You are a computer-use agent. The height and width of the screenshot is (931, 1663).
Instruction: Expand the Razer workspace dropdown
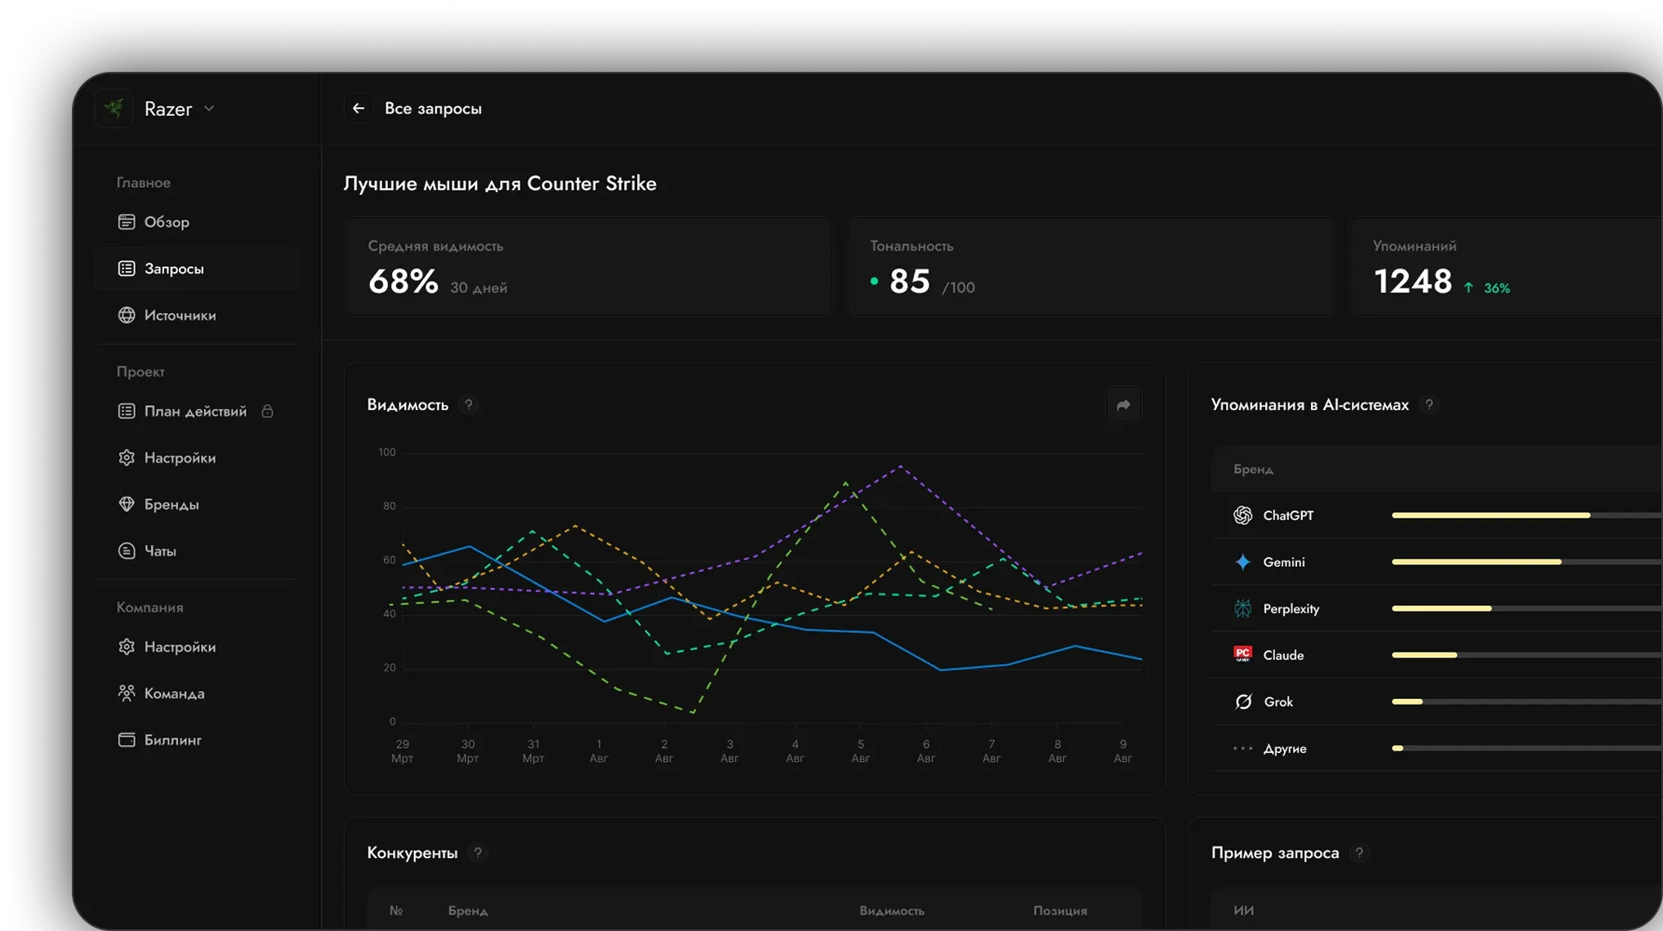pyautogui.click(x=209, y=109)
